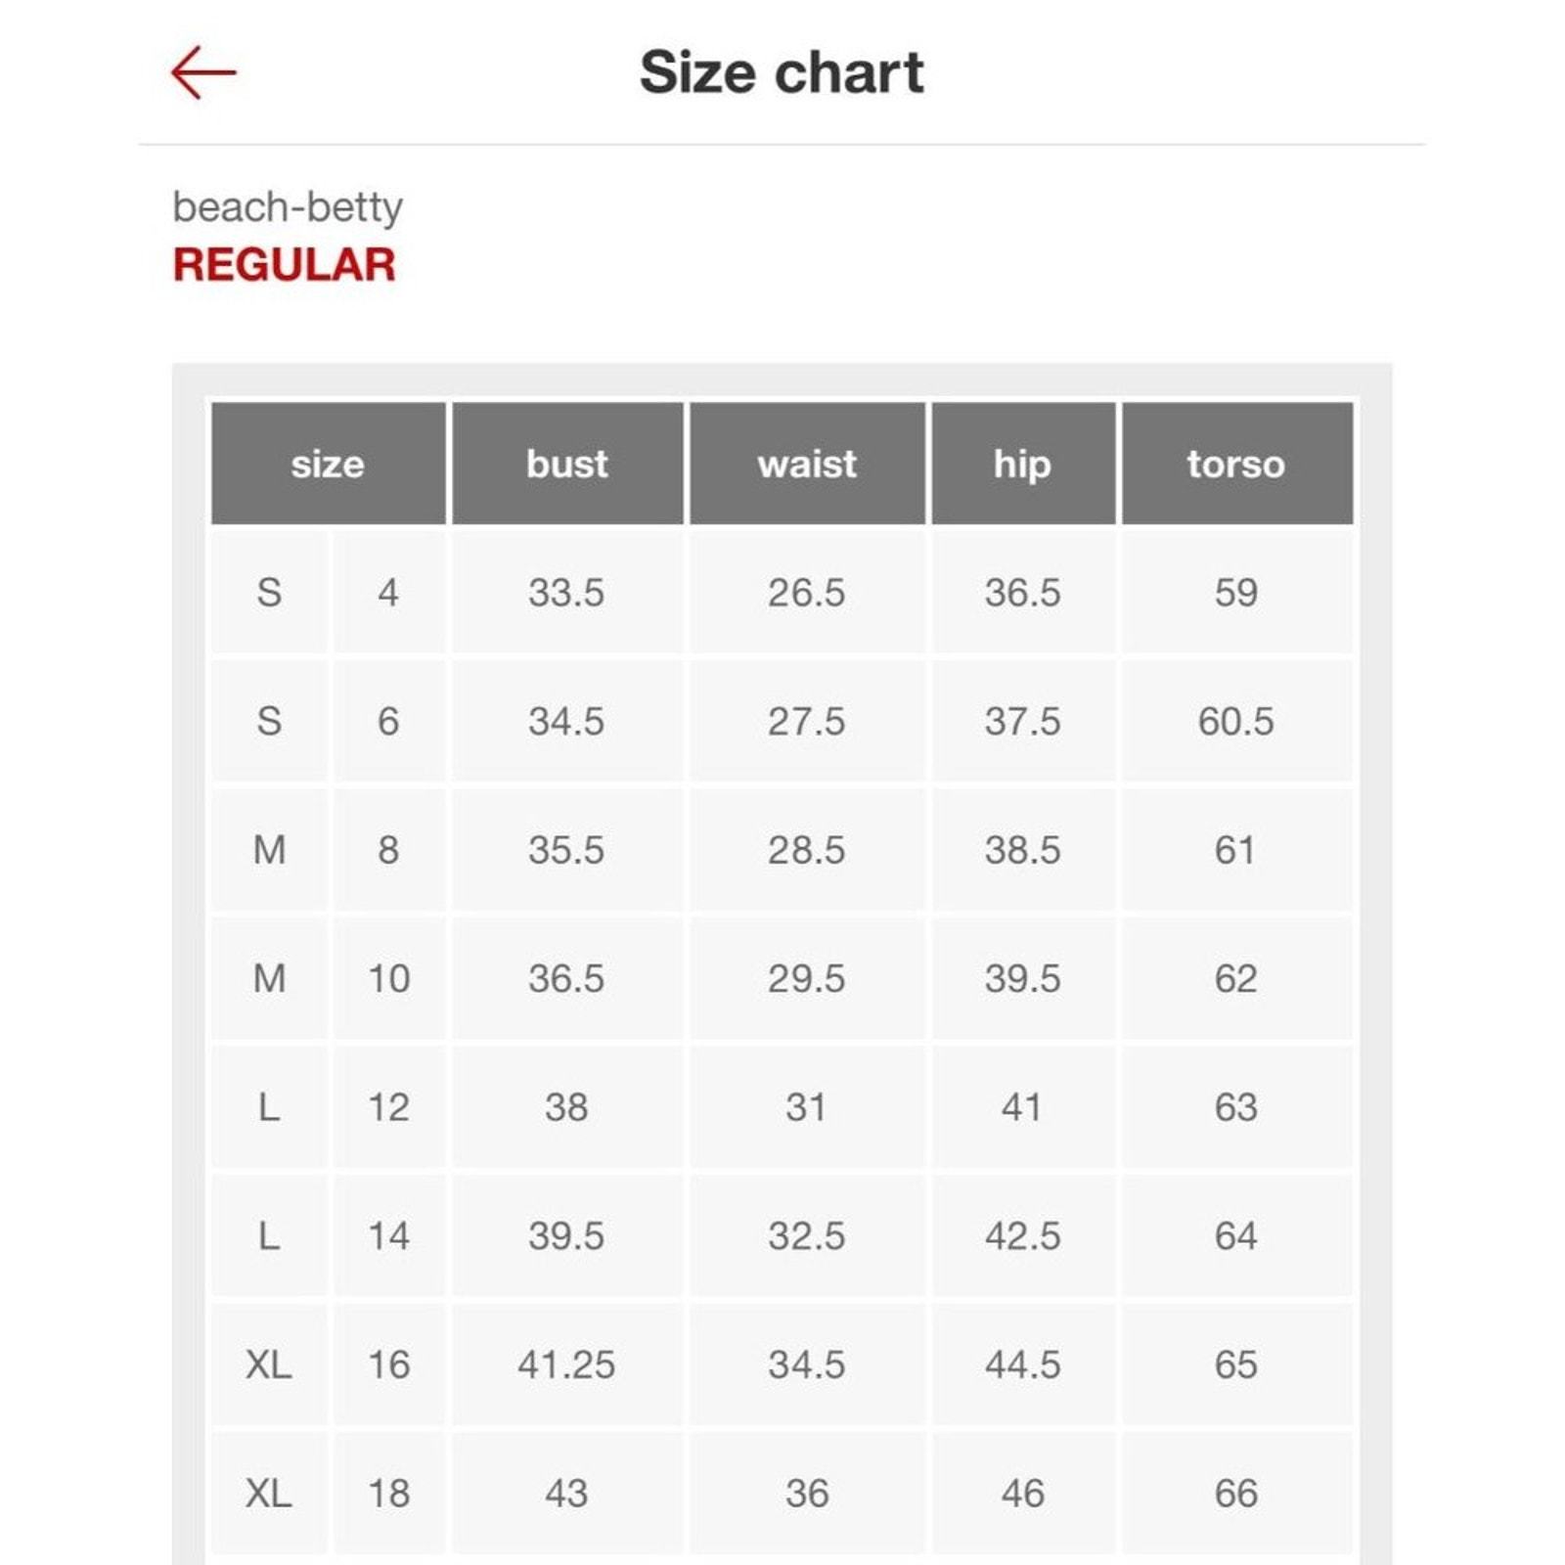Click the 66 torso value
This screenshot has width=1565, height=1565.
click(1237, 1494)
